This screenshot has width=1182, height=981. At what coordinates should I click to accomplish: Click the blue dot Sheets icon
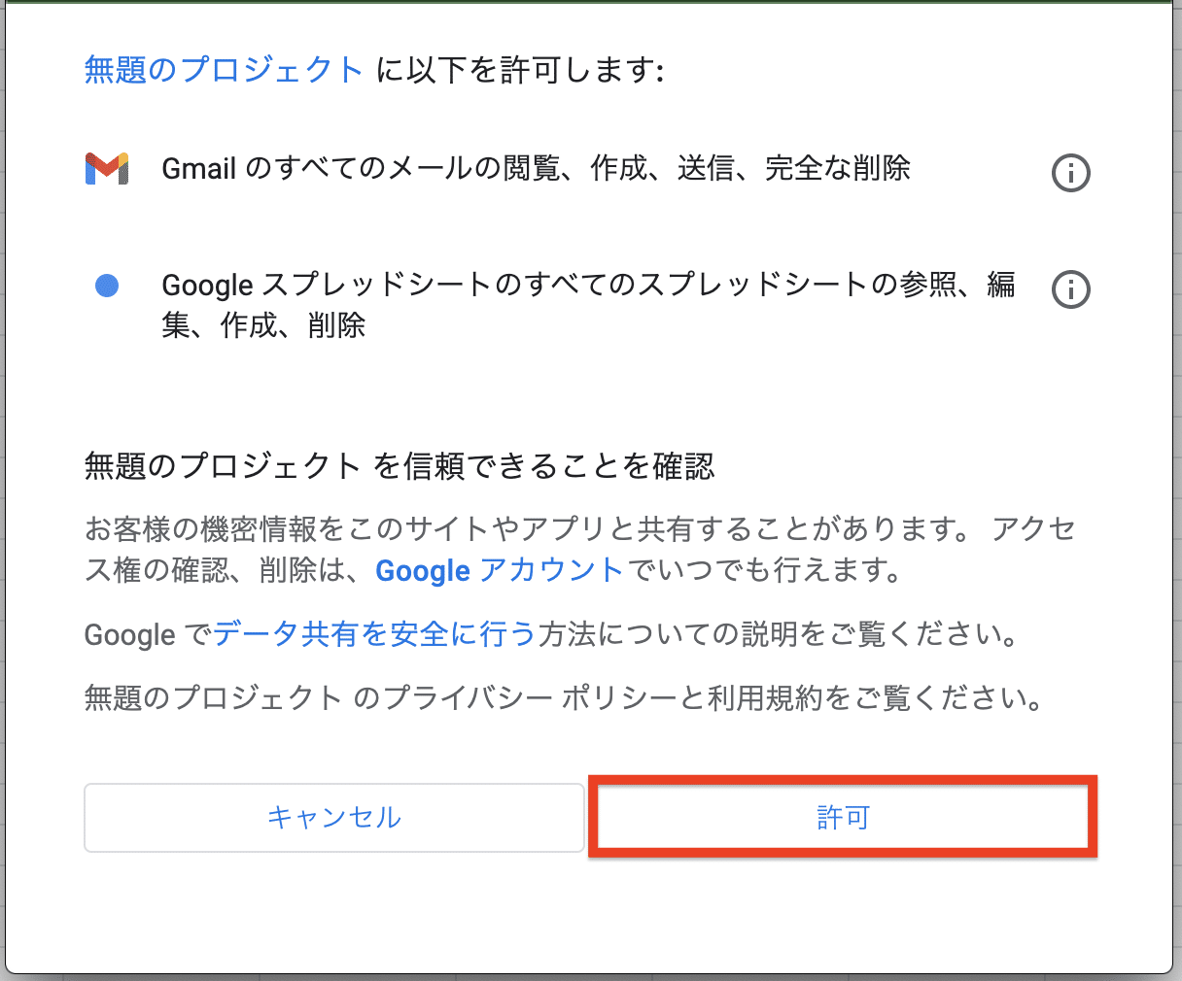107,286
